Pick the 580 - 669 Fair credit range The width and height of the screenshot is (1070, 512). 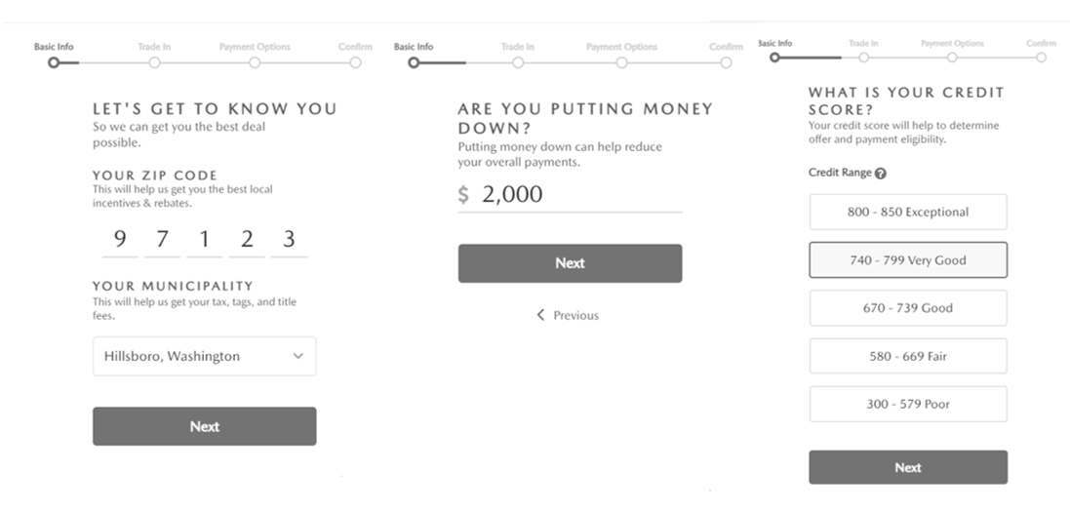(907, 356)
